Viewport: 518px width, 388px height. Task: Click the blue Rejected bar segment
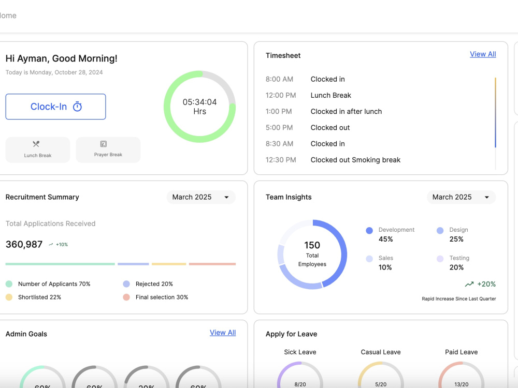133,264
